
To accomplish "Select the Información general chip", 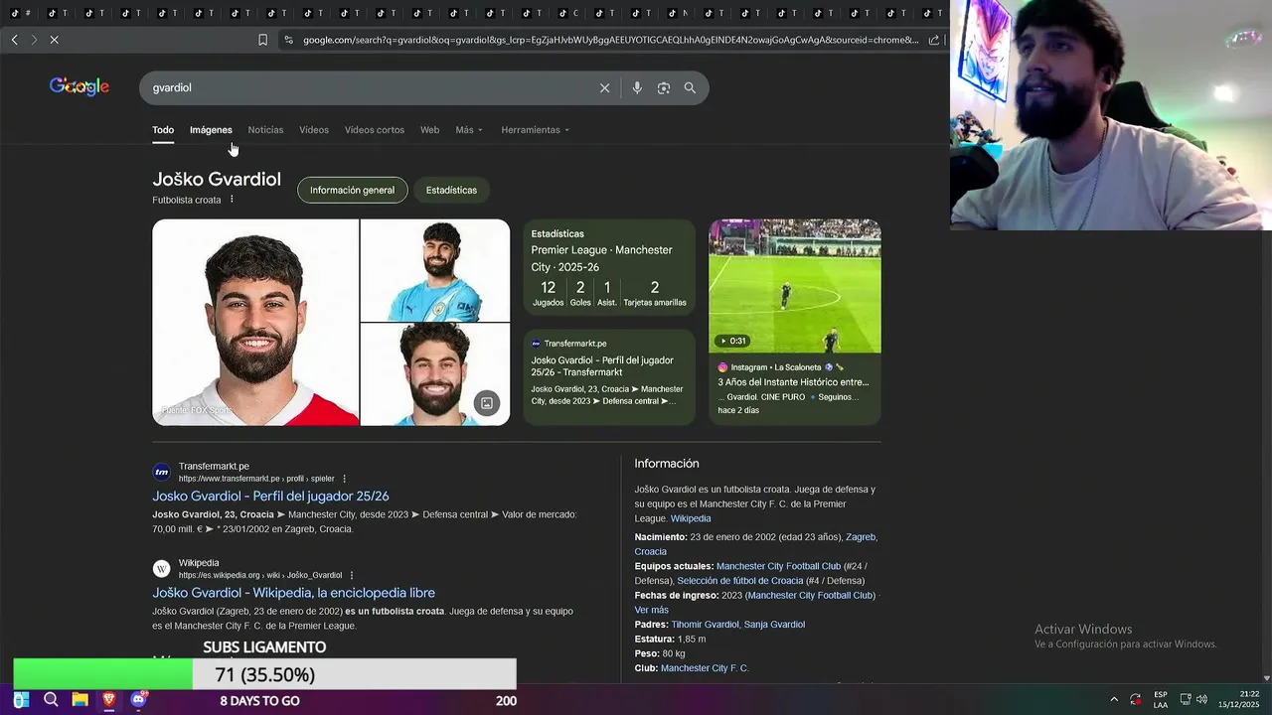I will click(x=352, y=190).
